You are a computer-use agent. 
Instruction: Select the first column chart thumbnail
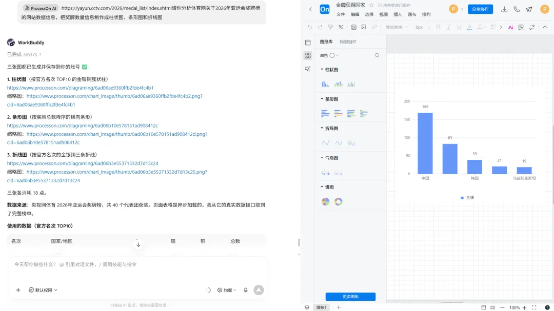(x=325, y=84)
